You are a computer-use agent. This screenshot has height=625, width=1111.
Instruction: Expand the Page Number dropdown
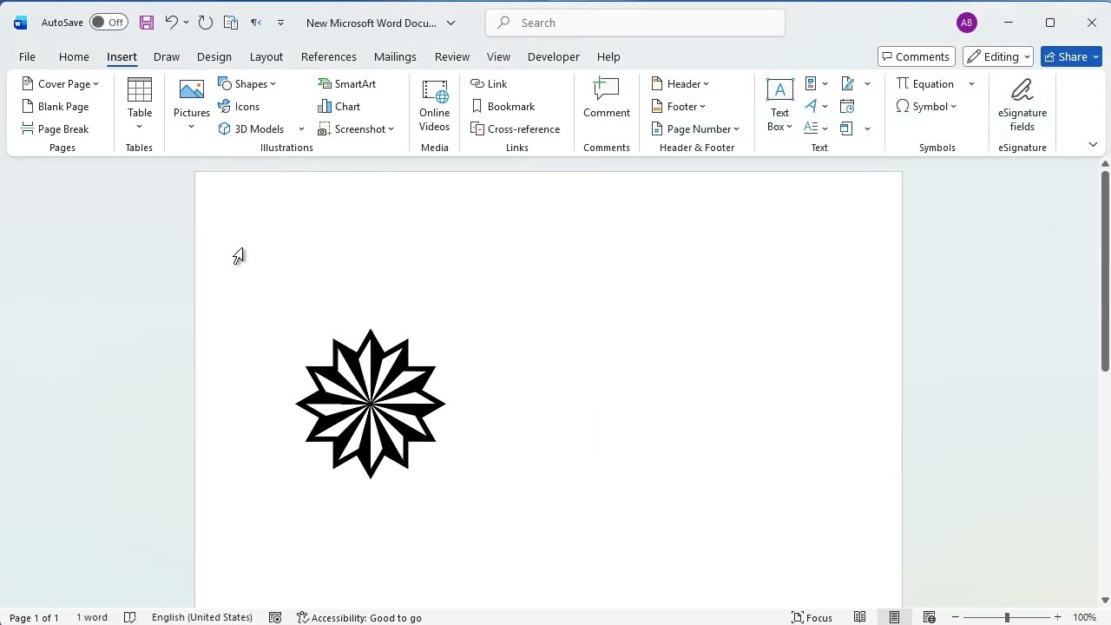[x=736, y=129]
